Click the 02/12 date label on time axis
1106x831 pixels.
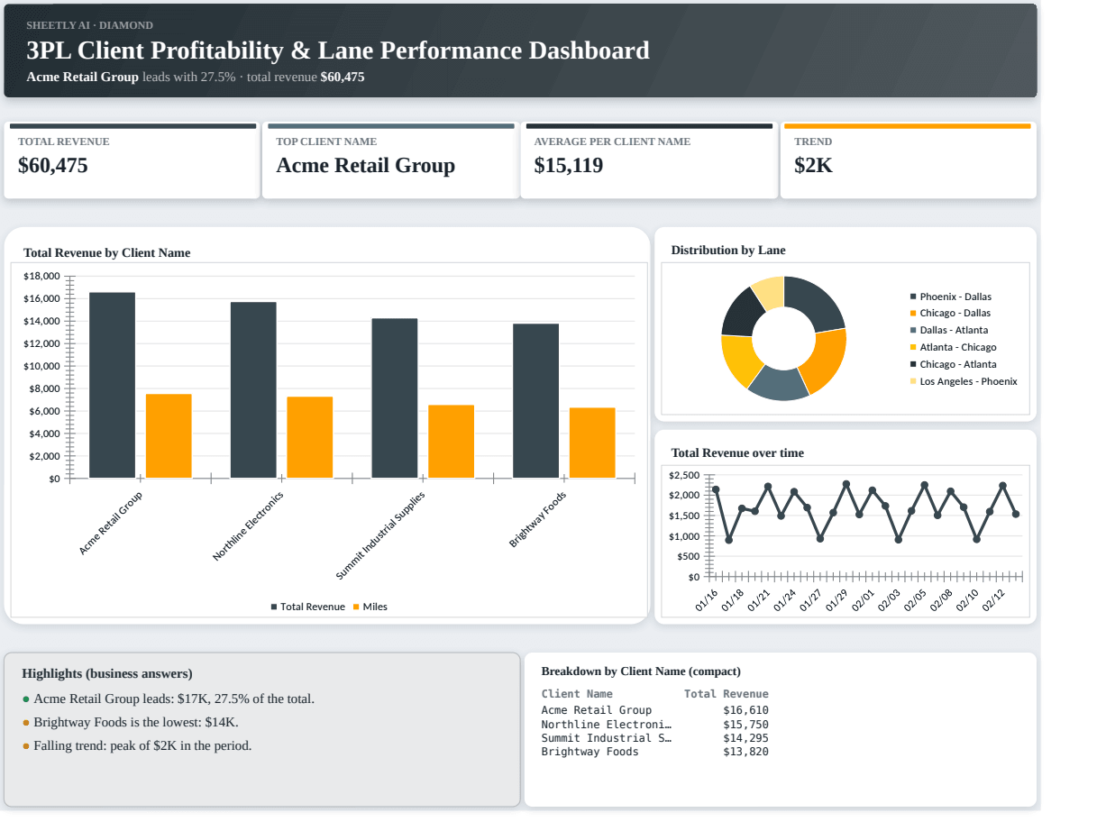[x=995, y=599]
